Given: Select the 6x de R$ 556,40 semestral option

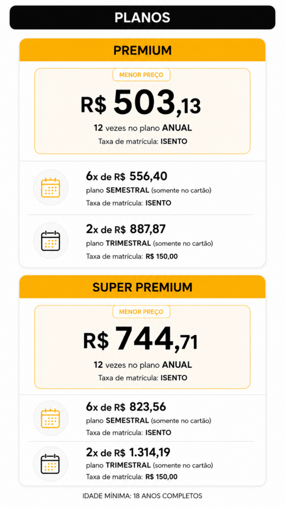Looking at the screenshot, I should [x=142, y=188].
